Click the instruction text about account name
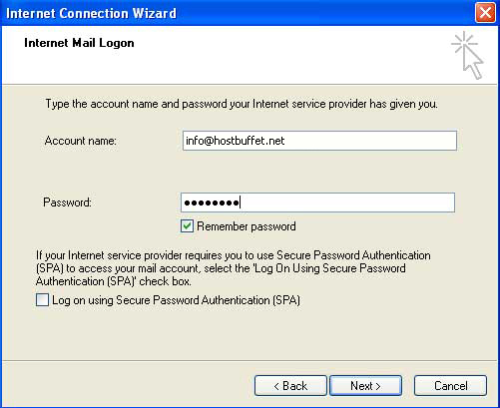This screenshot has width=500, height=408. (242, 104)
